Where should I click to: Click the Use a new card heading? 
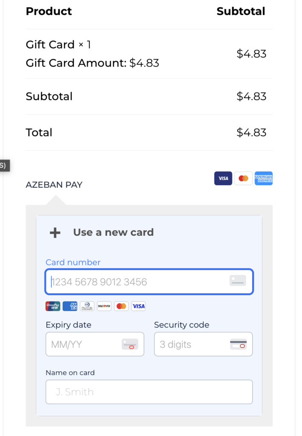pyautogui.click(x=113, y=232)
